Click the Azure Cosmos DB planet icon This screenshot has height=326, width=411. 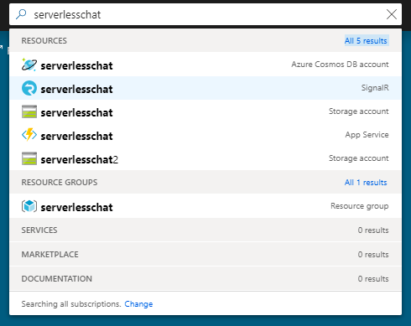pyautogui.click(x=29, y=65)
